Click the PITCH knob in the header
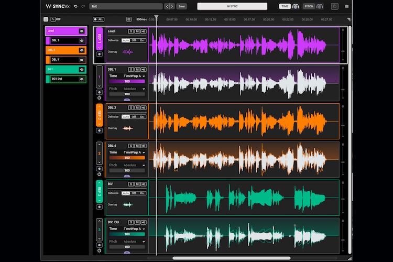 pos(320,6)
